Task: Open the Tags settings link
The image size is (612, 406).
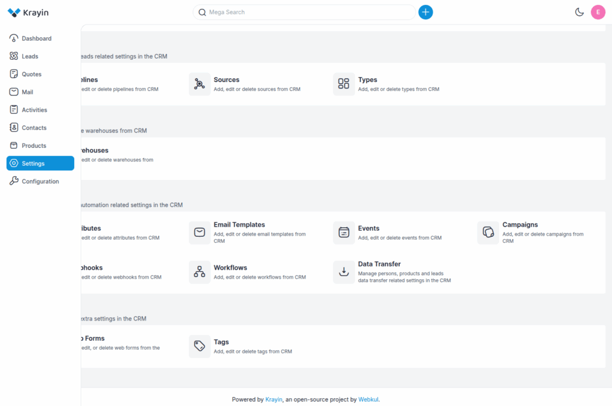Action: click(221, 342)
